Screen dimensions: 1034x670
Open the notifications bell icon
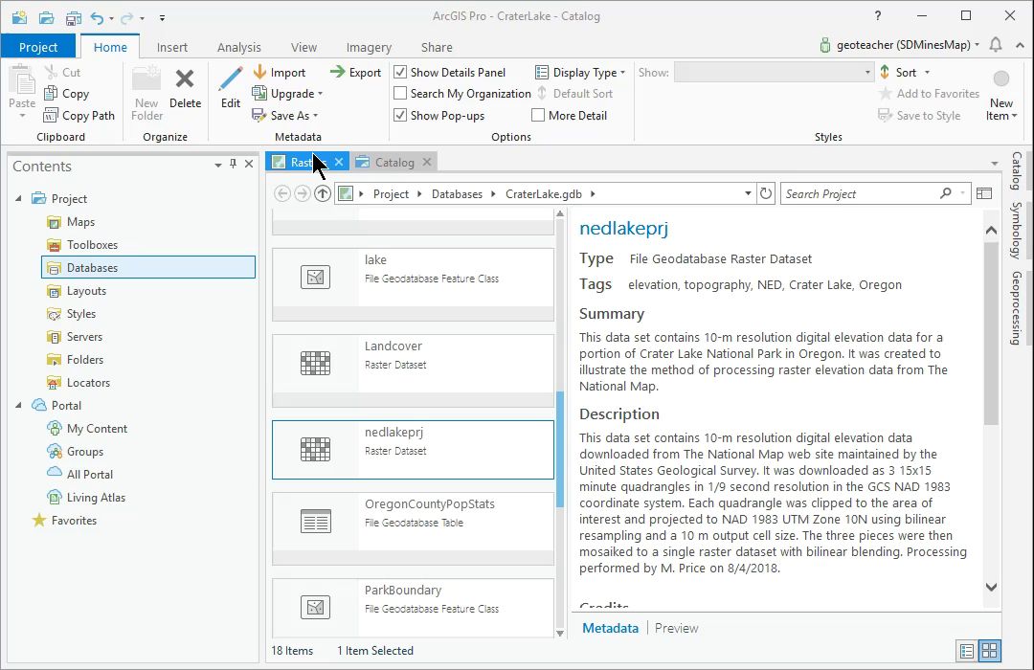(996, 45)
